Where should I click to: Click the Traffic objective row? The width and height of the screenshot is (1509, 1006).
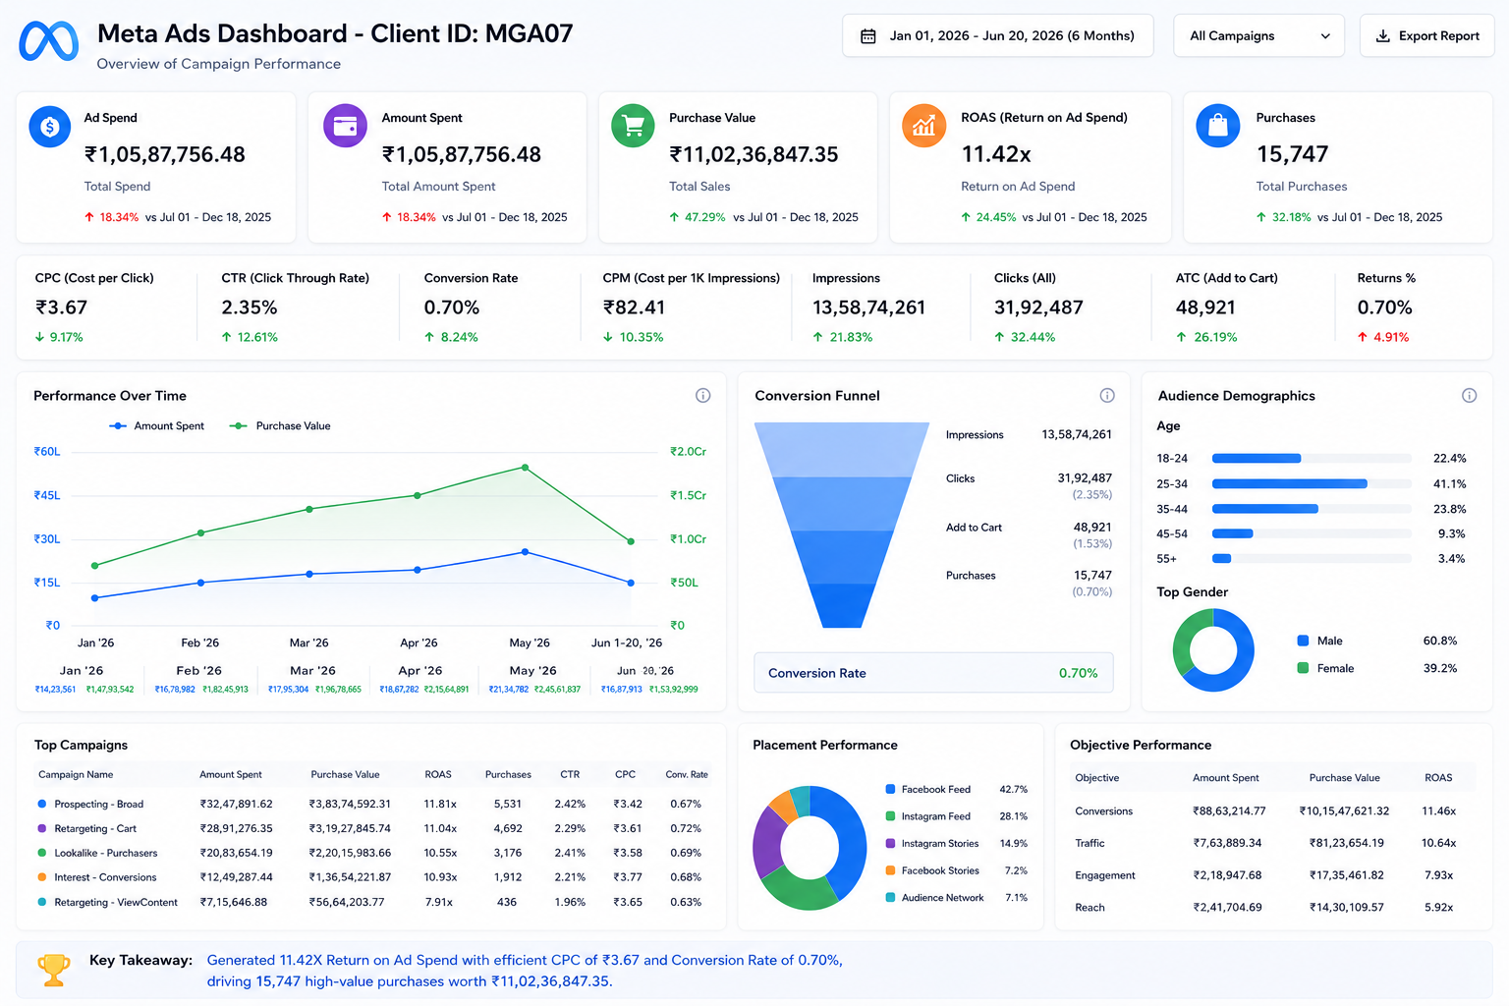pos(1272,843)
